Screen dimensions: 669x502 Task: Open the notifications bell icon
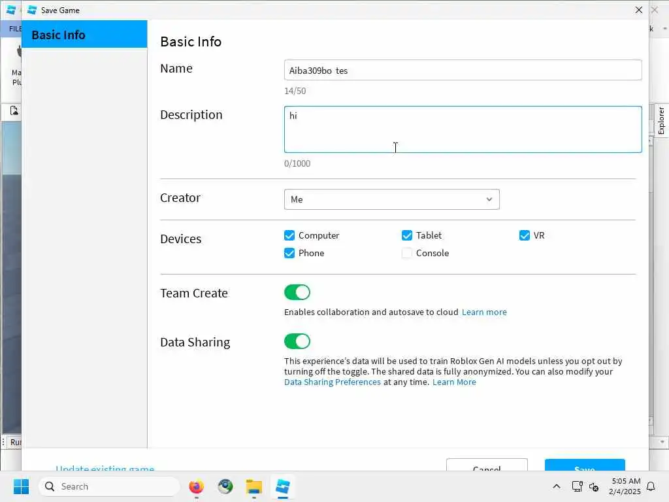[x=651, y=486]
